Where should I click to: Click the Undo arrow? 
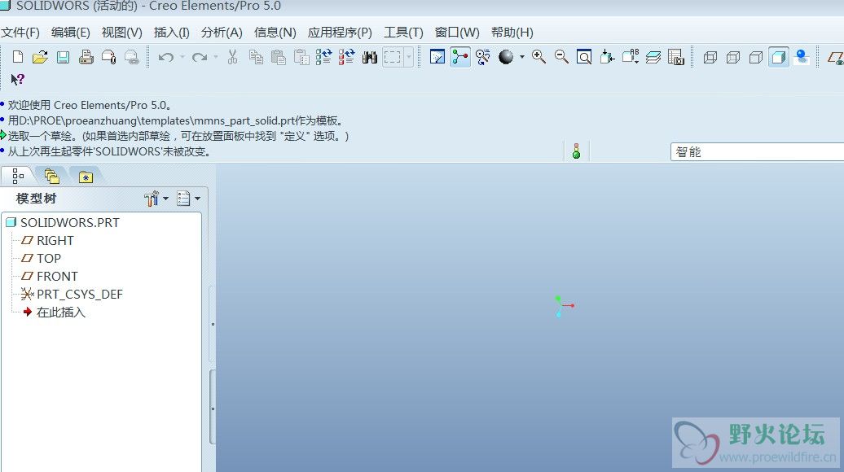point(166,57)
